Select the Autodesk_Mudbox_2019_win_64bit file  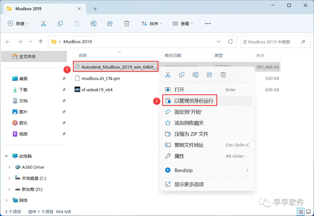116,67
